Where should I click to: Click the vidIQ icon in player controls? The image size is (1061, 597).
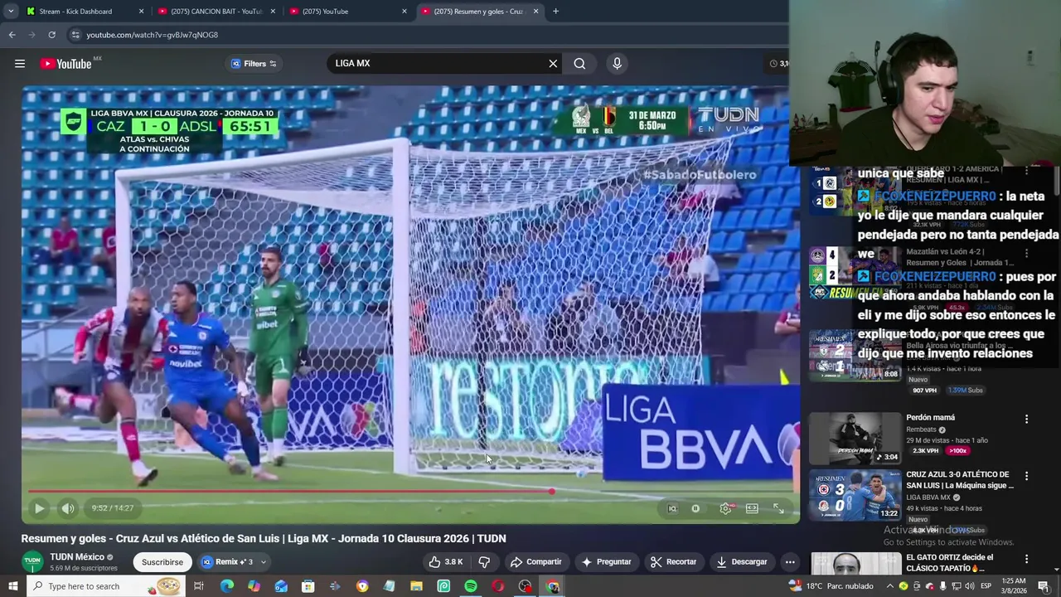point(672,508)
